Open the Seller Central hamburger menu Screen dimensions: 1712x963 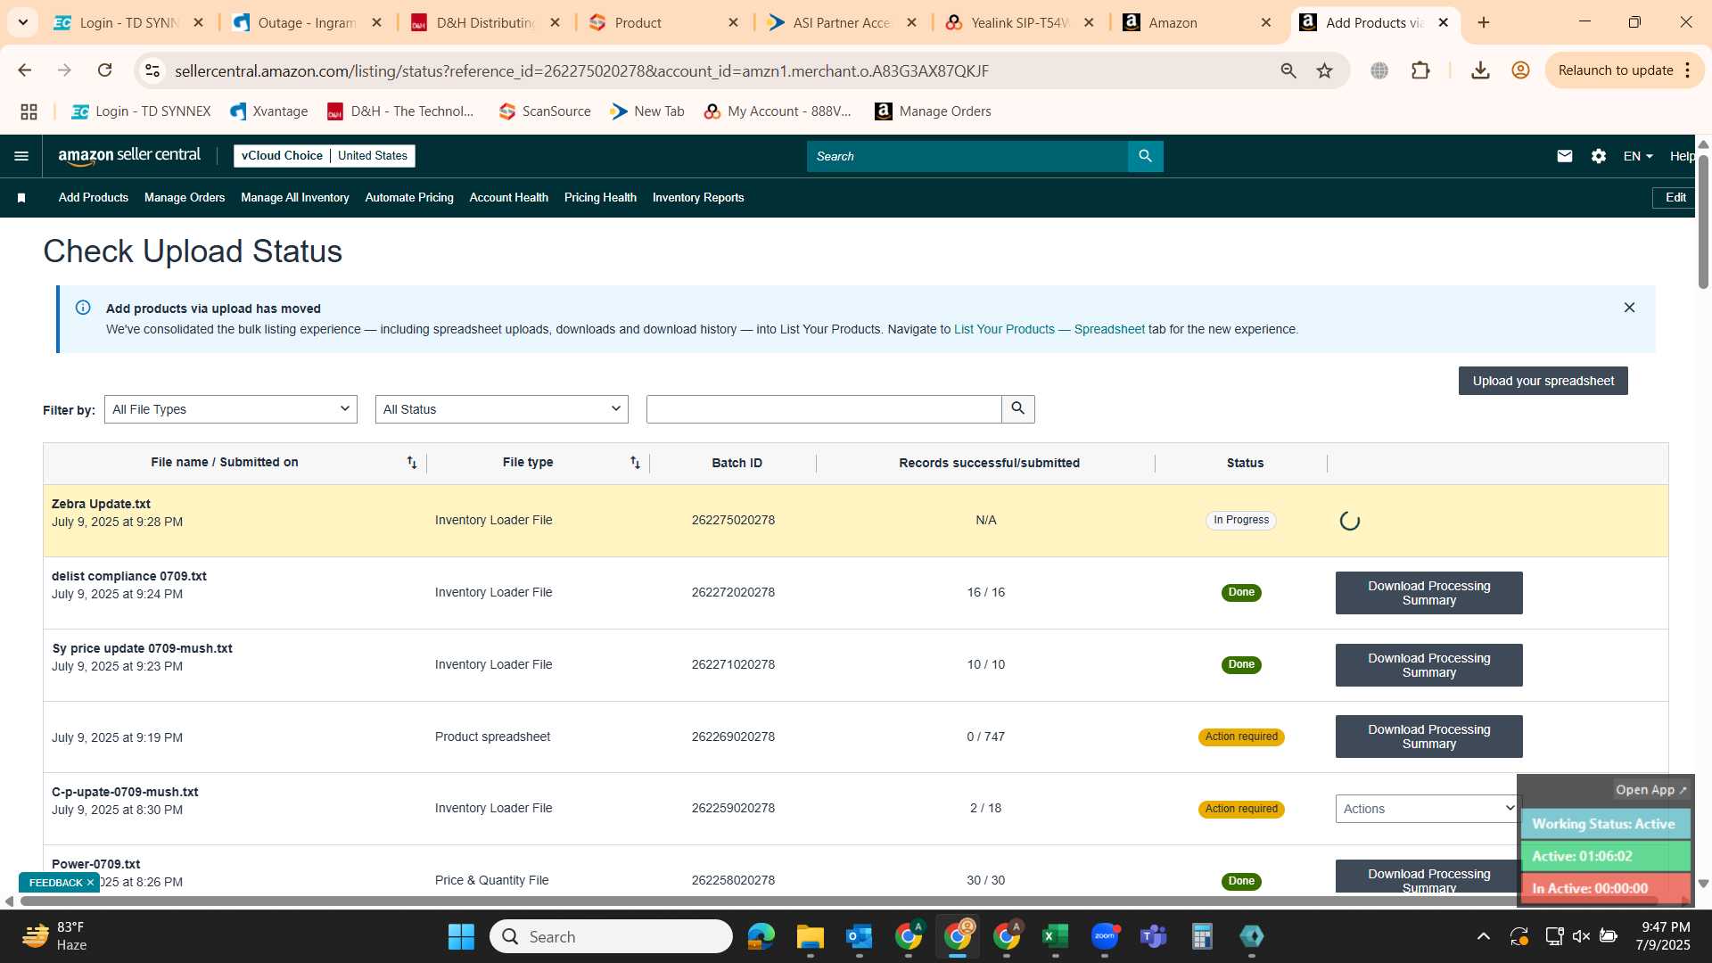coord(21,156)
